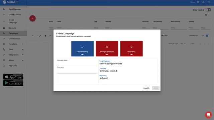Click the Help Docs question mark icon

point(4,66)
